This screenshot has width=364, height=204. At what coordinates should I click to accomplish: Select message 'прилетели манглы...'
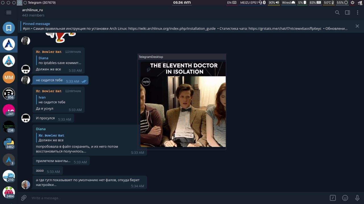pos(61,161)
